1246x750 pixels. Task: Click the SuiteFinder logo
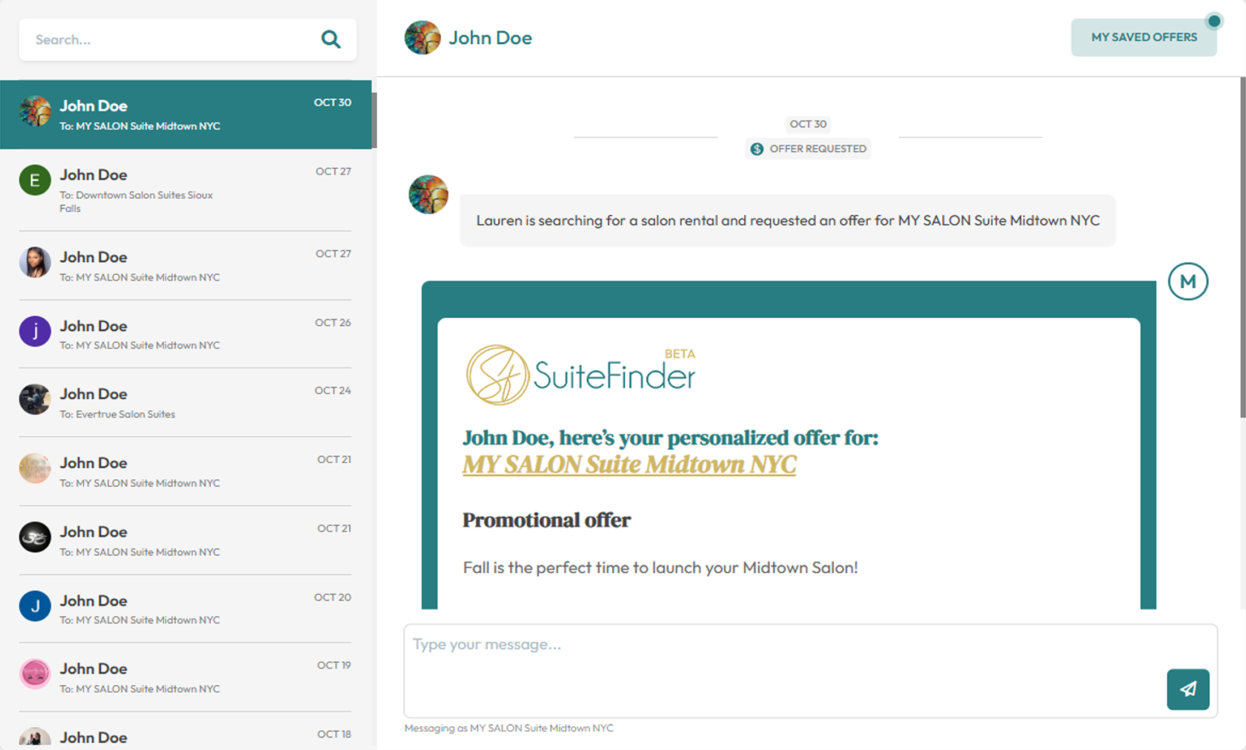[581, 372]
